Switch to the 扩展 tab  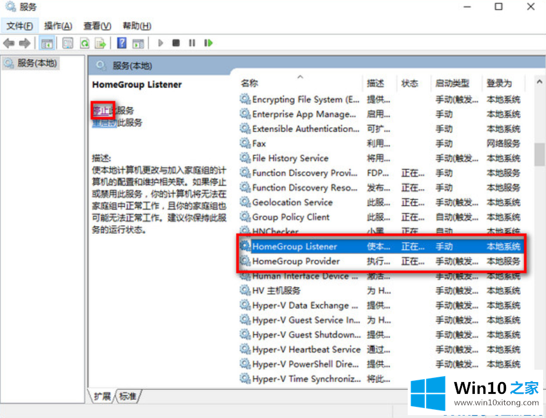coord(102,396)
